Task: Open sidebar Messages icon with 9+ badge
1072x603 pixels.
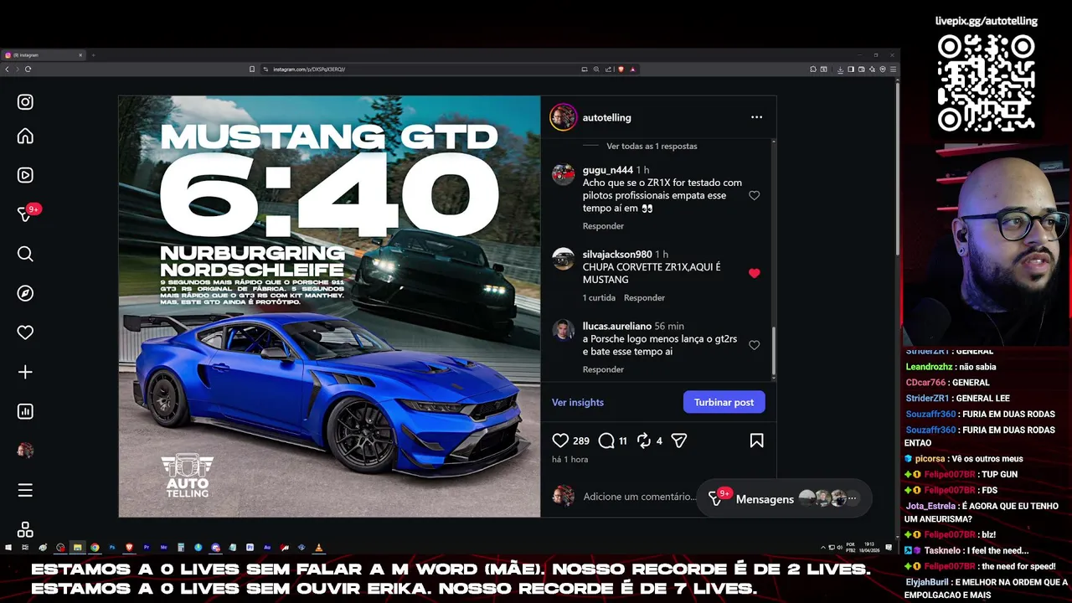Action: click(x=25, y=214)
